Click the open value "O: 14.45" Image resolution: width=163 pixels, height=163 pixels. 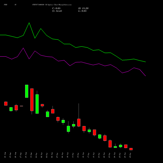[x=57, y=11]
